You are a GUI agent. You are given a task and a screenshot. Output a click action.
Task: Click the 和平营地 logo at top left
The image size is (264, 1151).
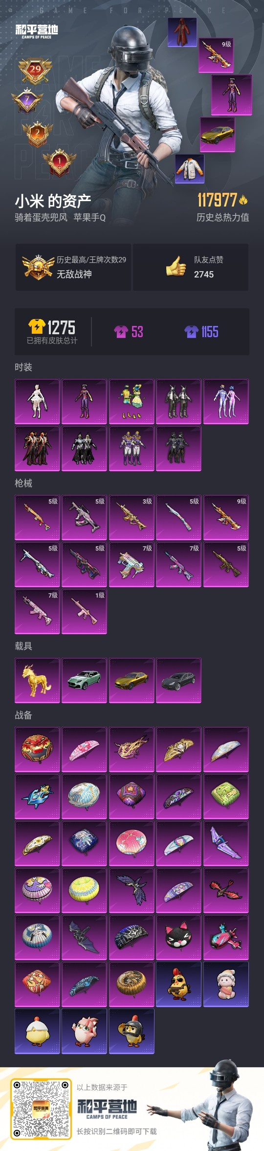pyautogui.click(x=37, y=31)
